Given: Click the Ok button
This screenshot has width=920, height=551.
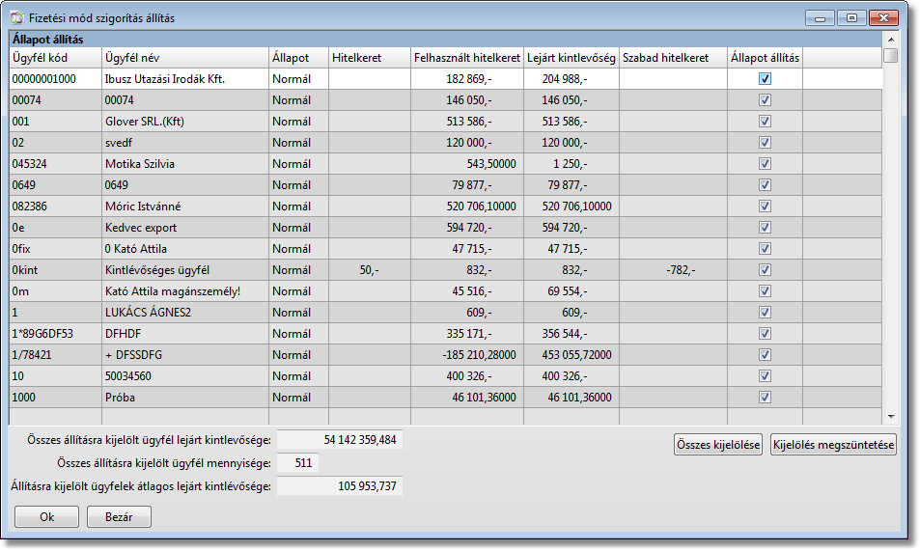Looking at the screenshot, I should click(47, 517).
